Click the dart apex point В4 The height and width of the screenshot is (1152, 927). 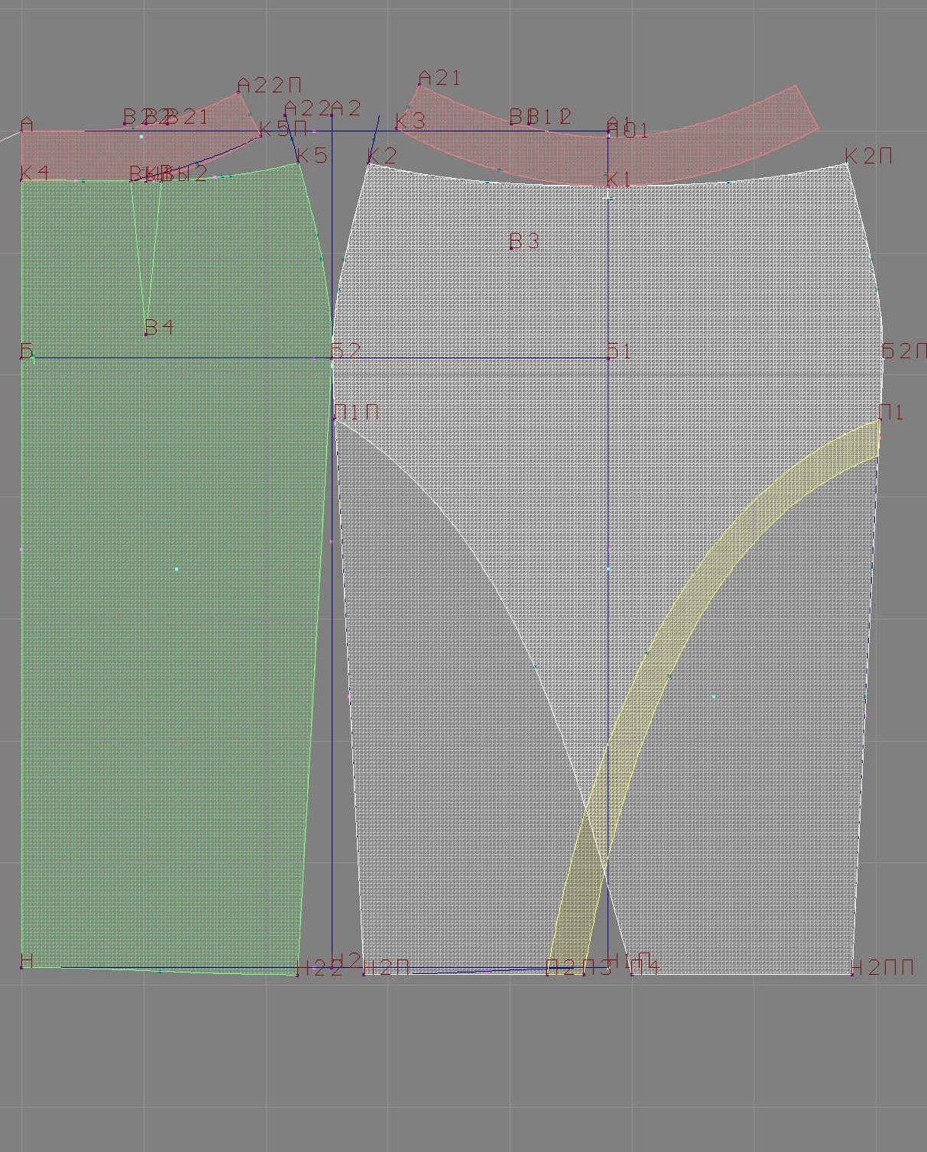pos(146,335)
